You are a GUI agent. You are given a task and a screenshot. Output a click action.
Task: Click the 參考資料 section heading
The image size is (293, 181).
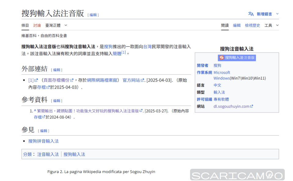(x=35, y=100)
